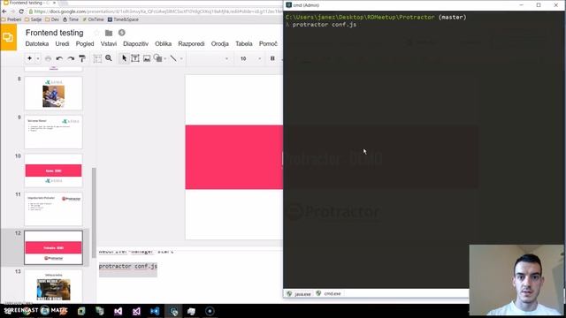Select slide 13 thumbnail with meme
566x318 pixels.
53,286
